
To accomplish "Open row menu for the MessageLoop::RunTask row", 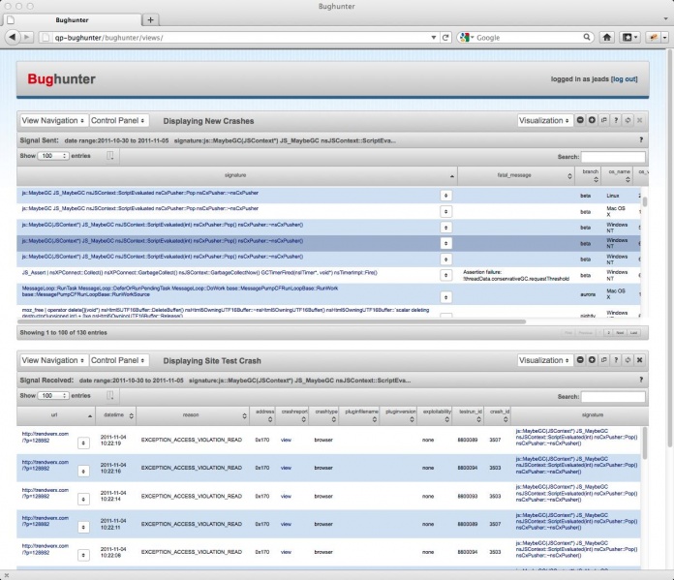I will coord(445,297).
